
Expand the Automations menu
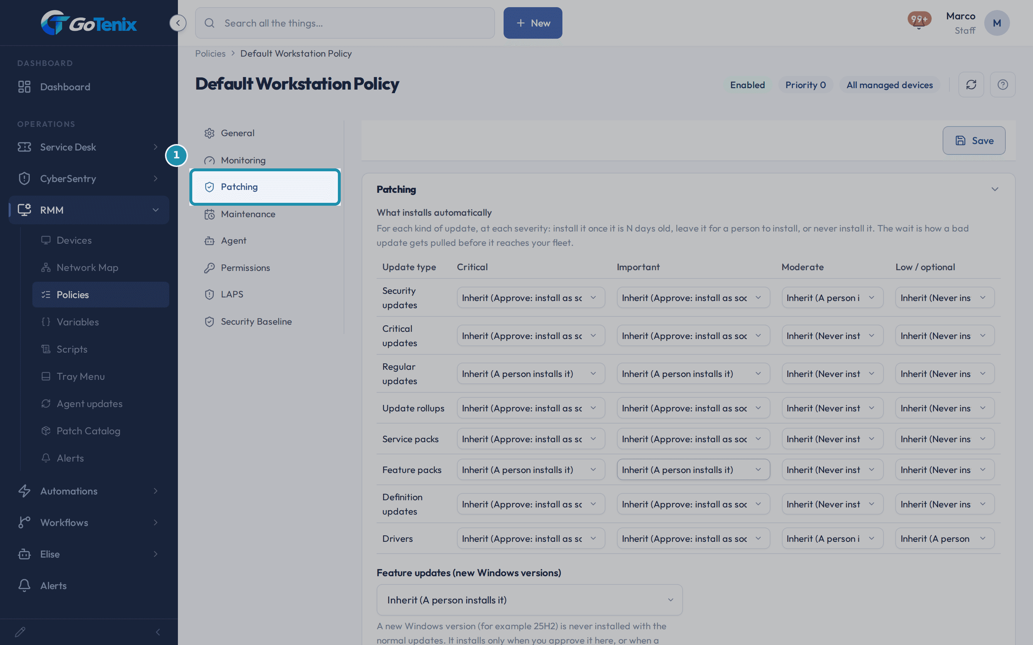click(x=89, y=491)
